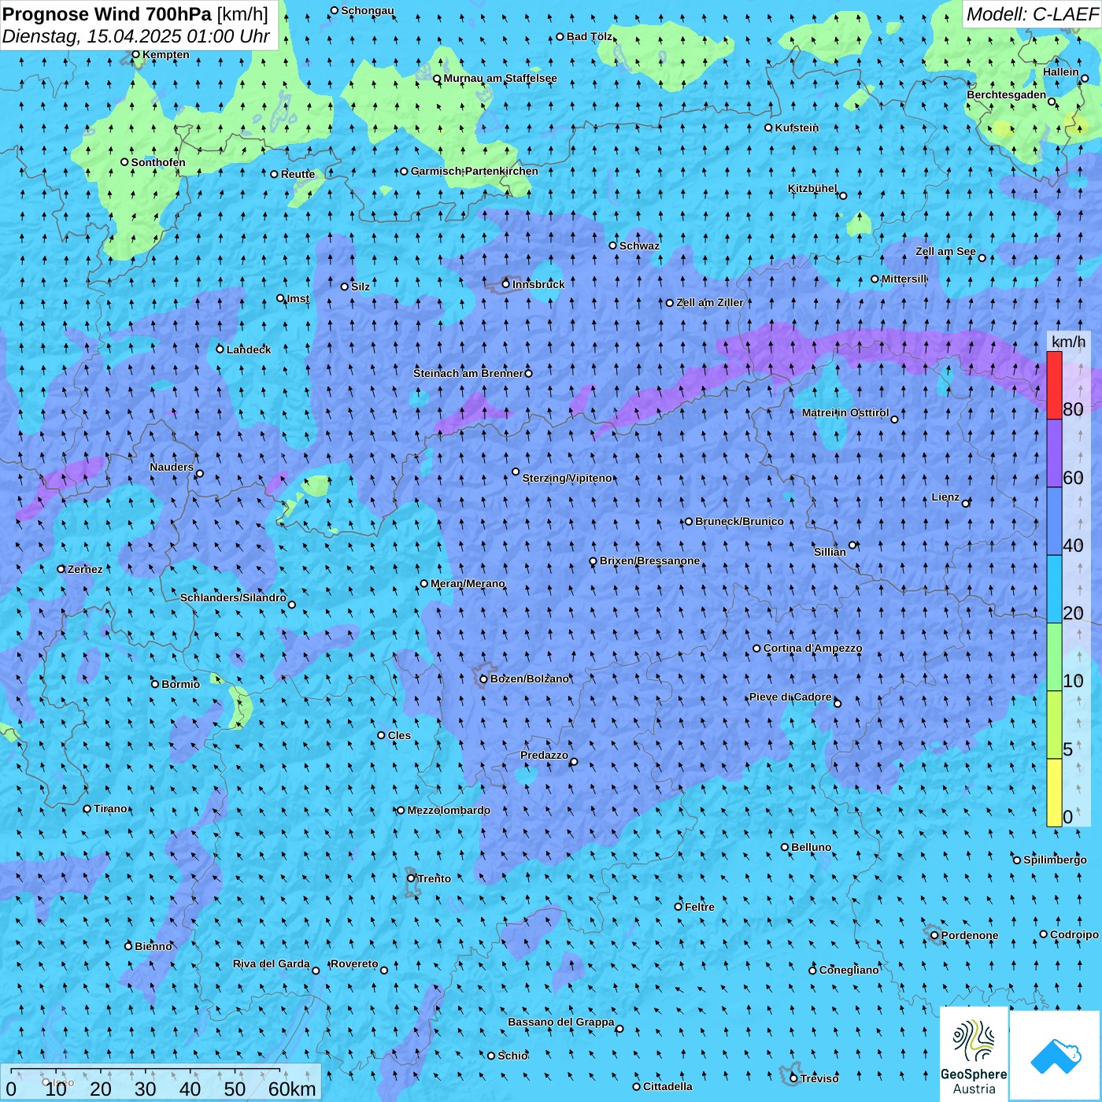Click the 'Rovereto' label

[x=354, y=963]
